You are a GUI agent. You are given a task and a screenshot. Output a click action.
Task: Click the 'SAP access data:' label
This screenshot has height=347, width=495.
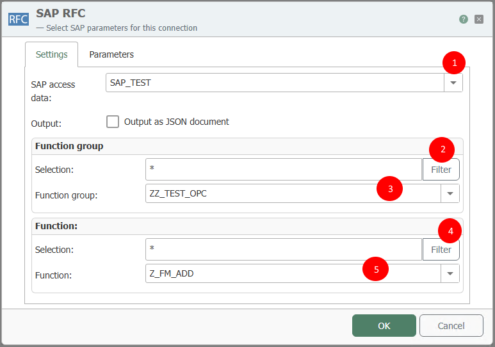[53, 92]
